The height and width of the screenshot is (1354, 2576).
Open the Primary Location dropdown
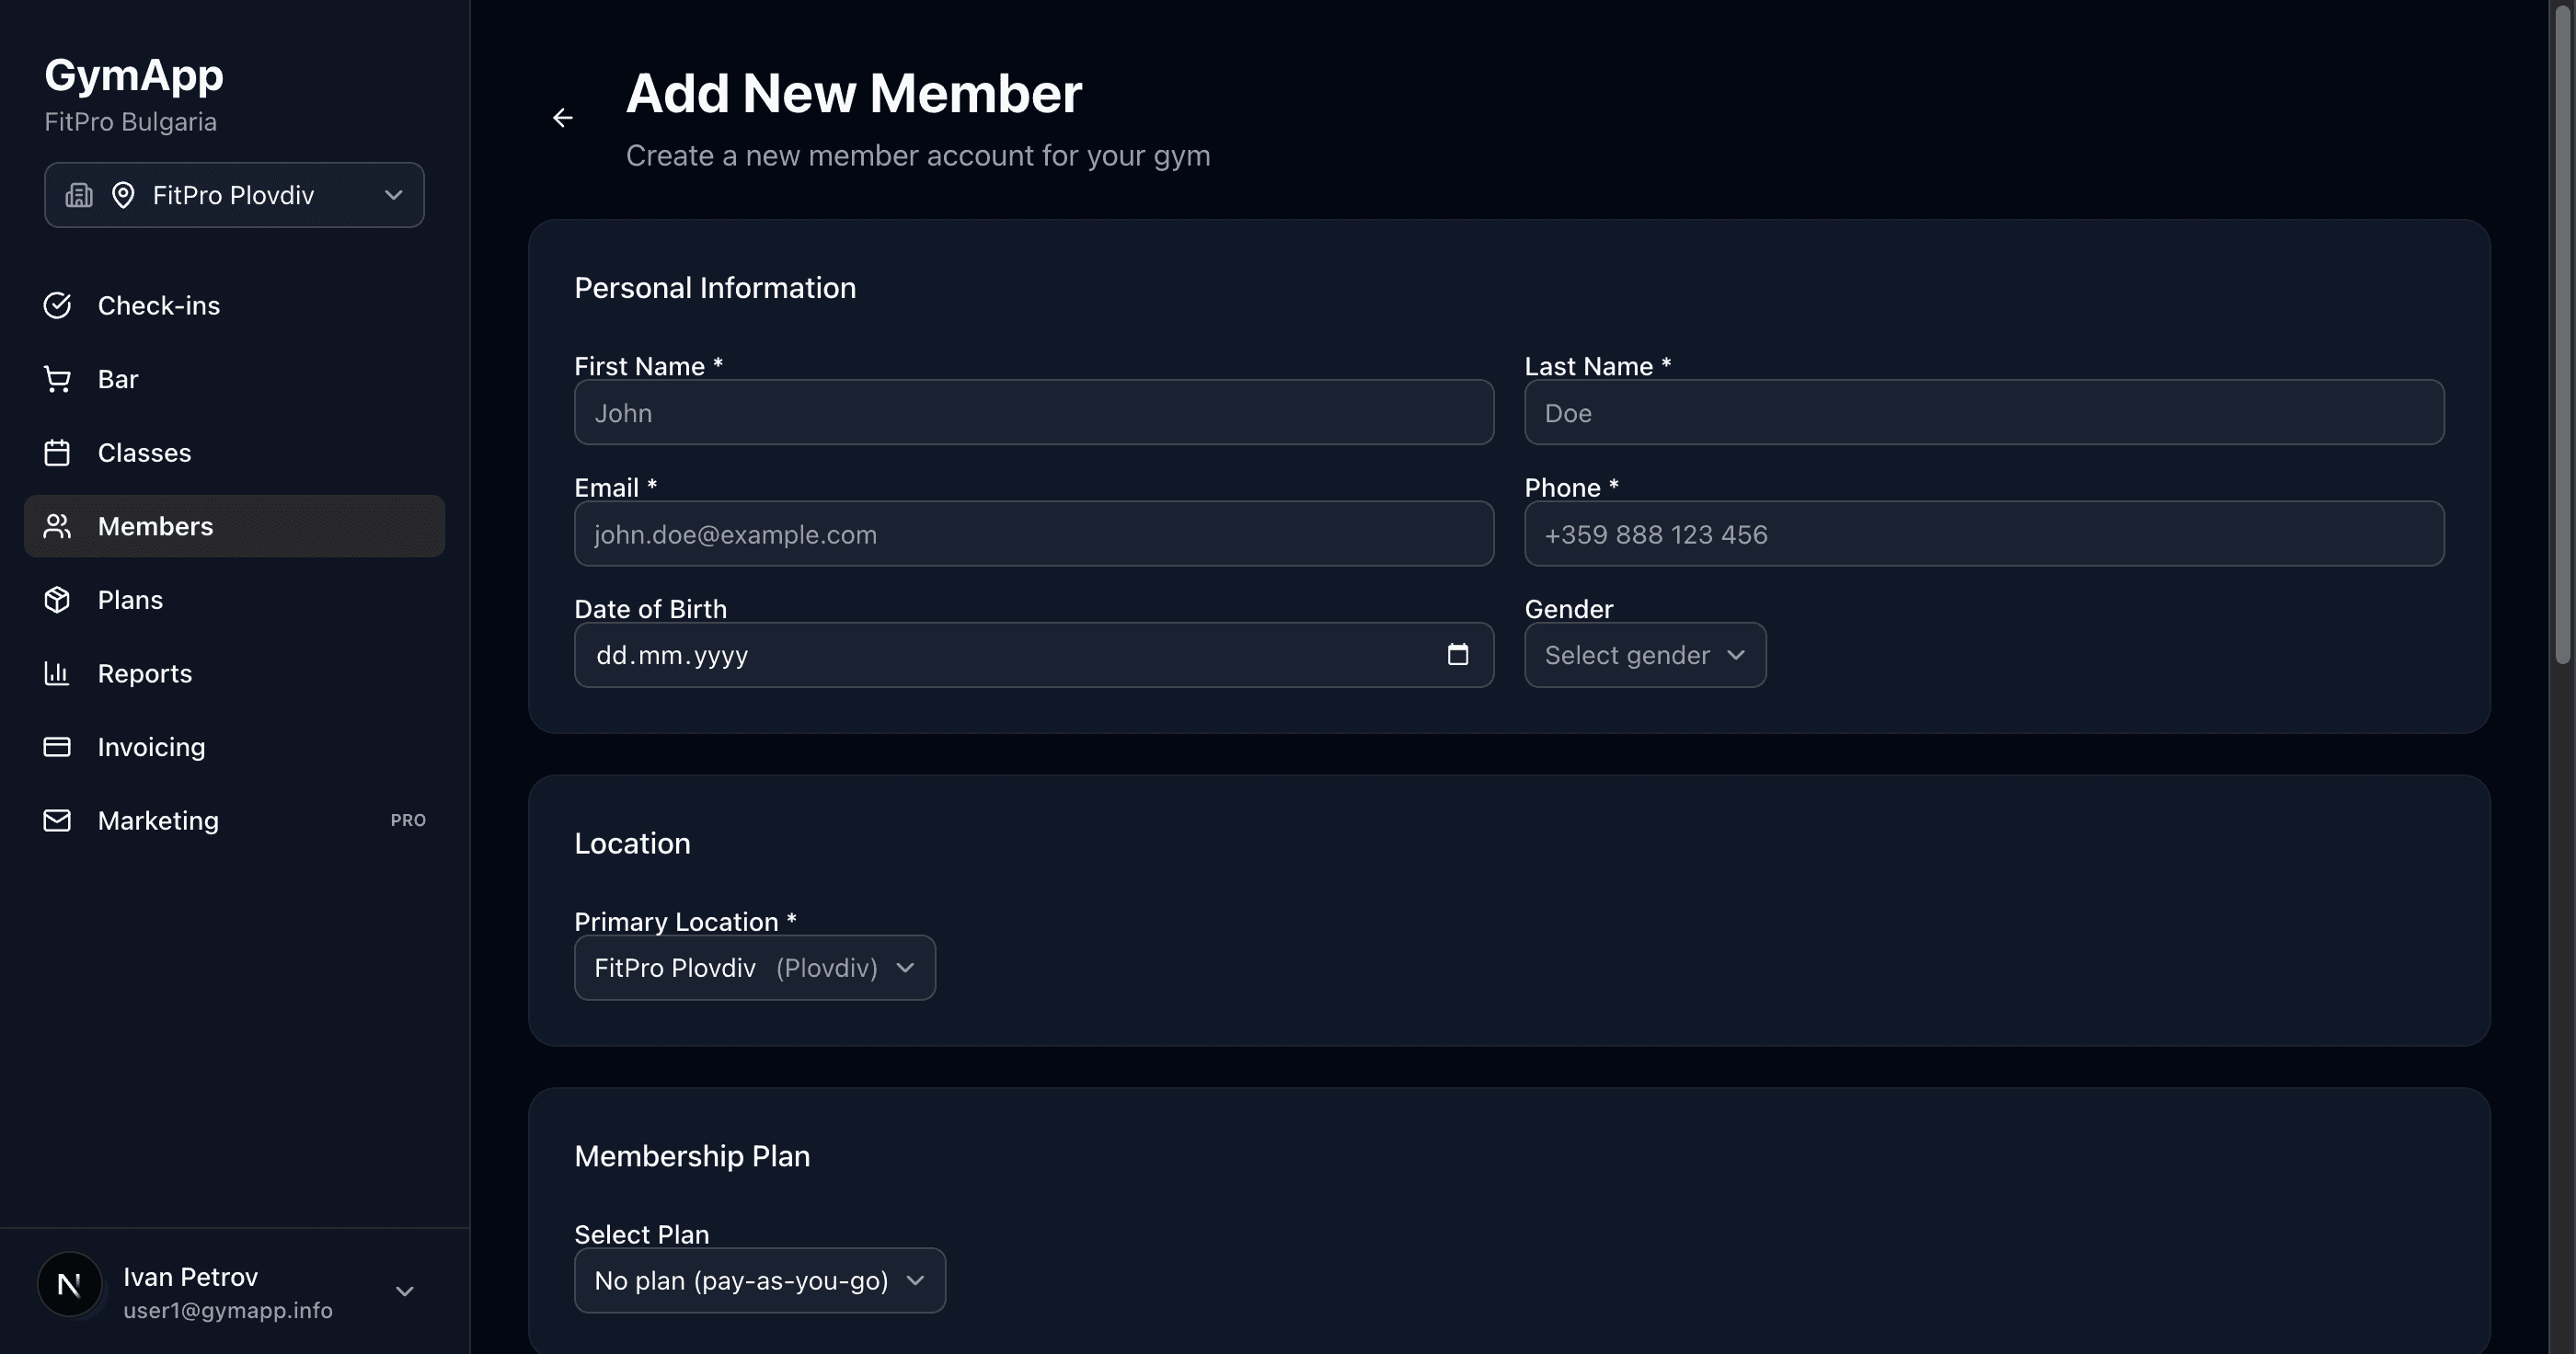pyautogui.click(x=754, y=967)
